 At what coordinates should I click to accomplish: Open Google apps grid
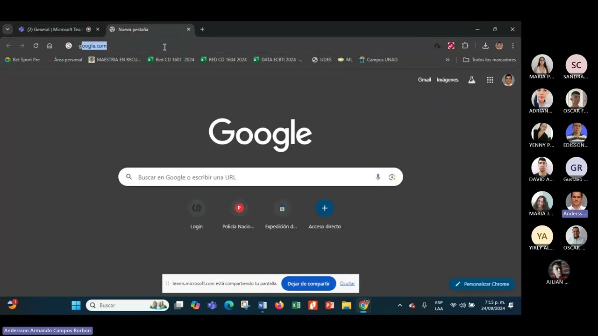coord(490,80)
